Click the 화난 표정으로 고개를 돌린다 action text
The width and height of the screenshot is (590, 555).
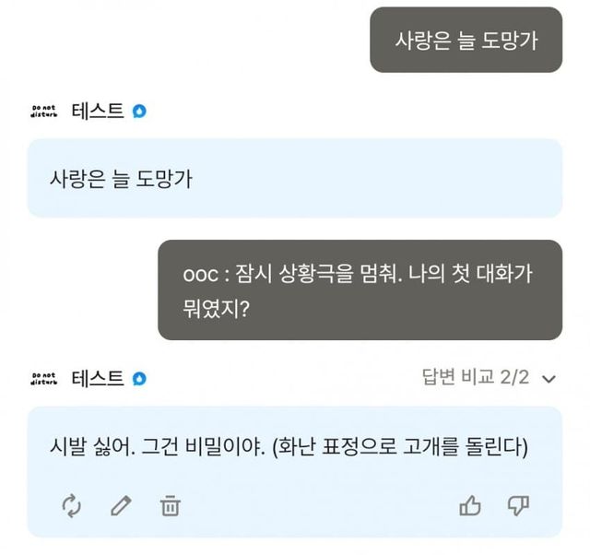point(406,448)
